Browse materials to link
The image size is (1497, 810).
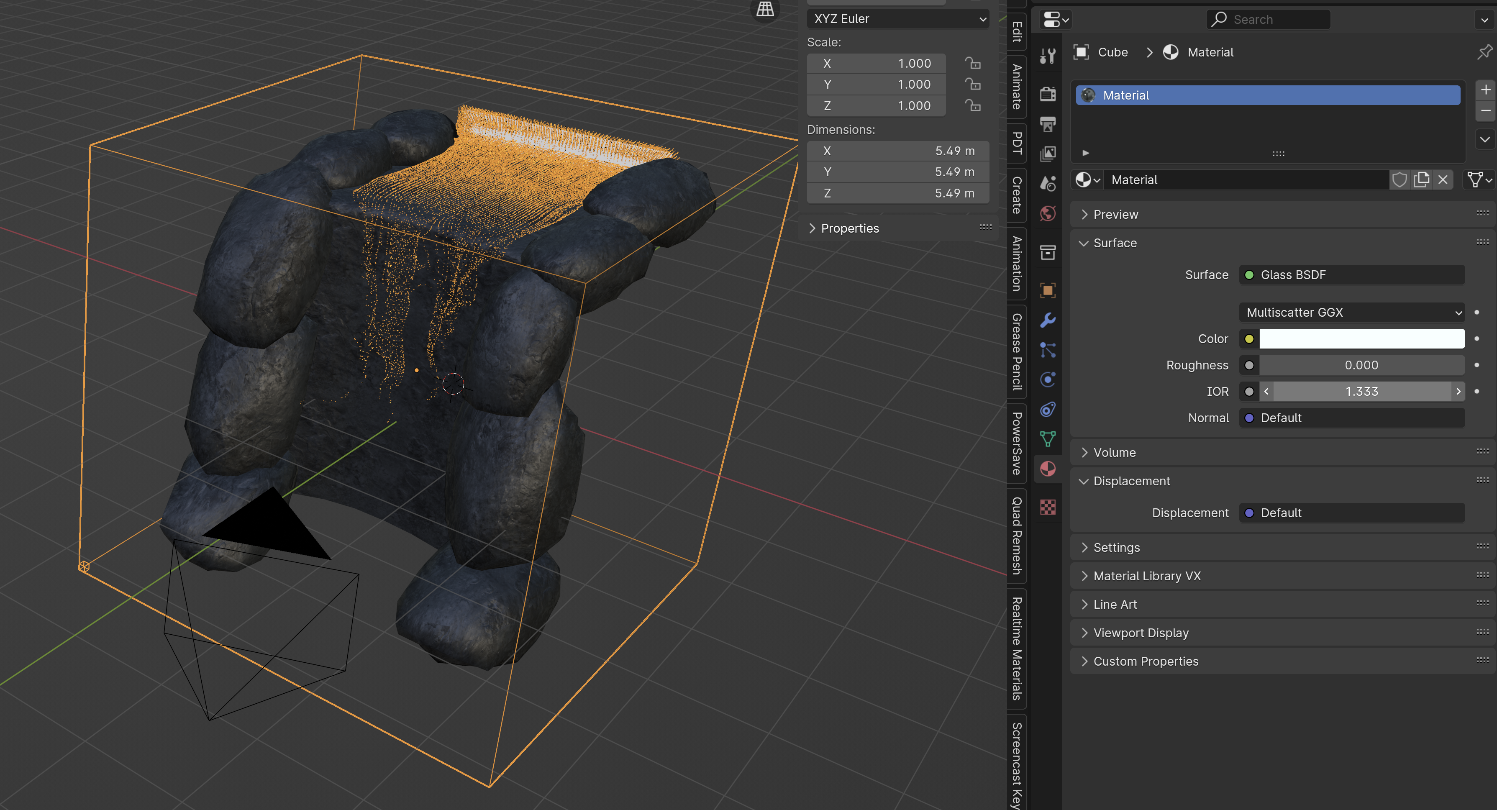(x=1087, y=179)
